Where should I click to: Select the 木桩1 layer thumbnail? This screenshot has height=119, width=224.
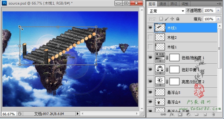160,47
